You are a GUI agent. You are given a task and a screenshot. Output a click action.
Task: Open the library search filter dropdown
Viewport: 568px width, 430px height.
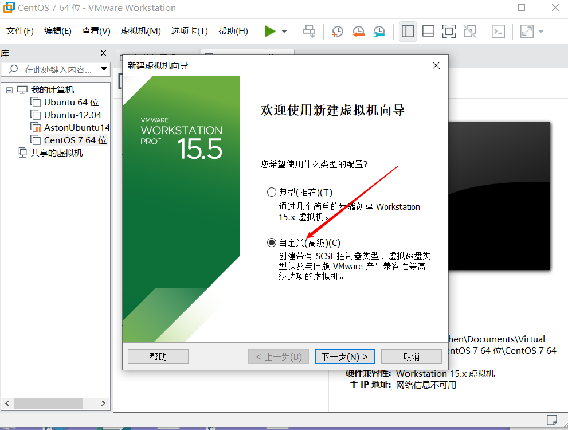pyautogui.click(x=104, y=69)
